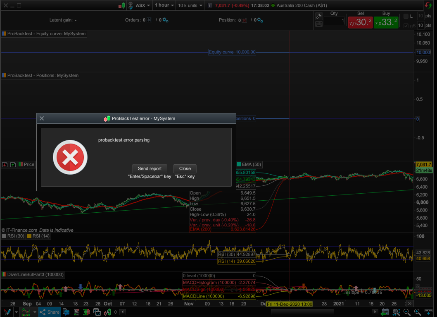Click the drawing pencil tool icon

coord(7,312)
